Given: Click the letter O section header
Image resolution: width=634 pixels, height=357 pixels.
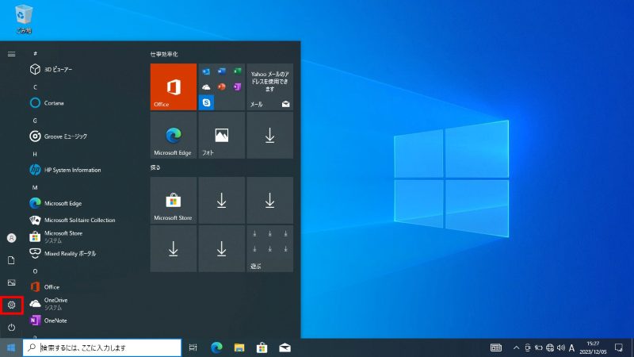Looking at the screenshot, I should pos(35,271).
